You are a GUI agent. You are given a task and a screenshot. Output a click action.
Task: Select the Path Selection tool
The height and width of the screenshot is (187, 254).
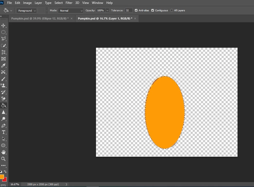[3, 139]
